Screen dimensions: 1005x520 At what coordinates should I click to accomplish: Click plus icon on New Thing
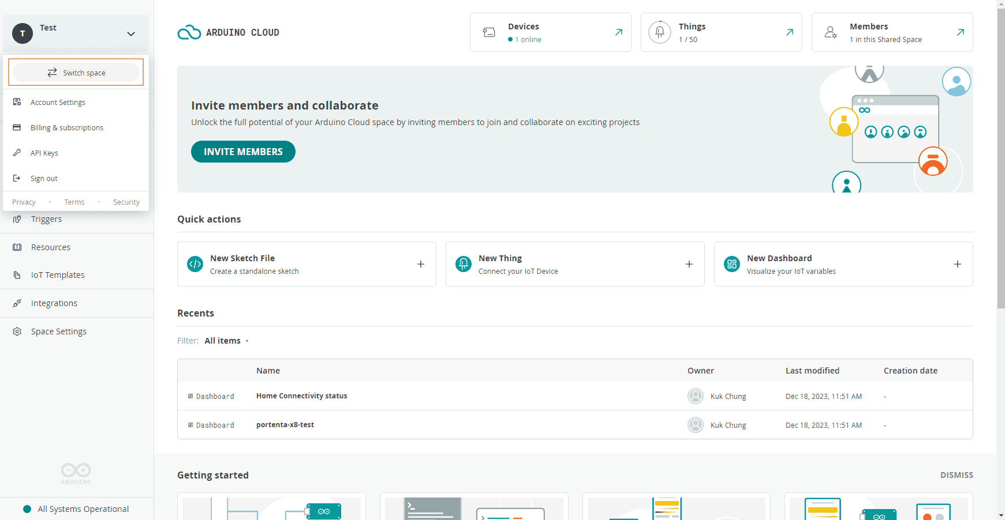tap(689, 264)
